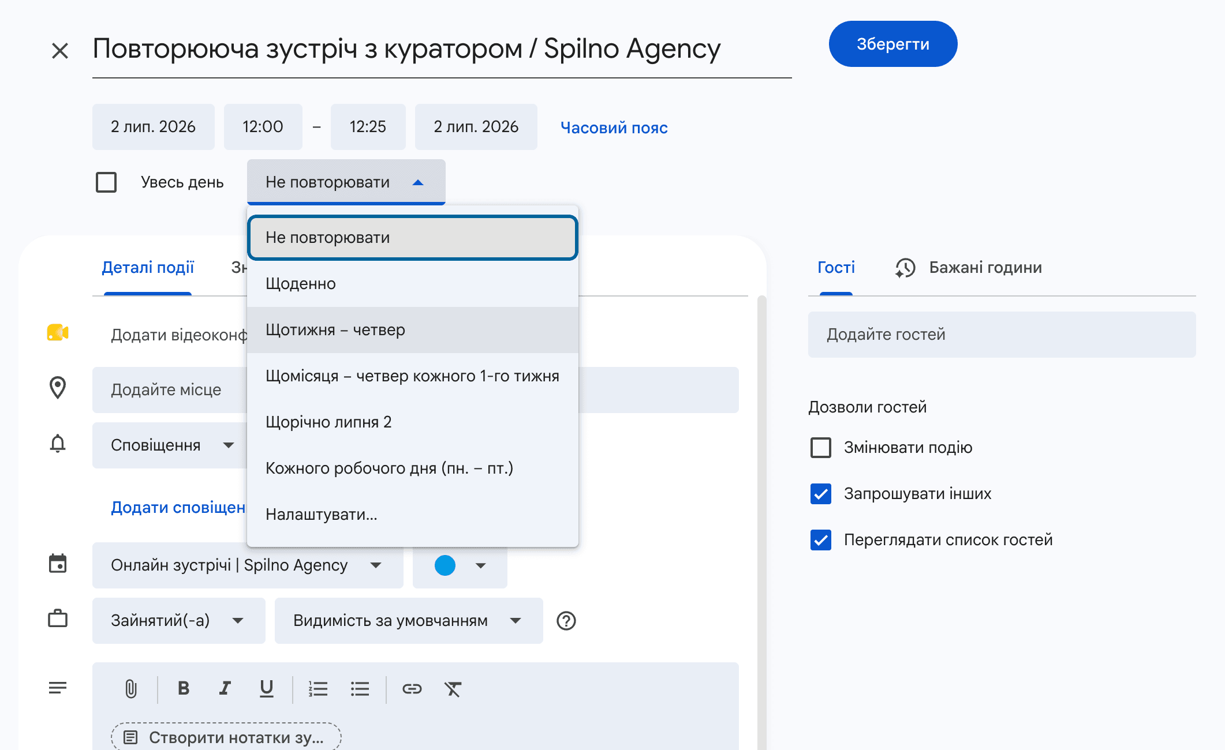
Task: Click the briefcase availability icon
Action: pos(58,618)
